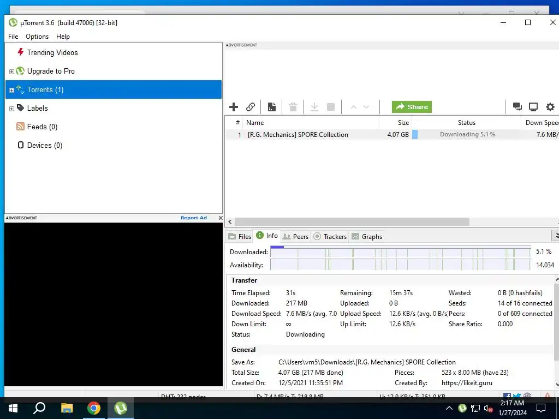Open the Options menu
559x419 pixels.
click(37, 37)
